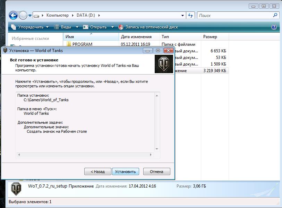Open the Упорядочить menu
The image size is (282, 208).
pos(30,27)
